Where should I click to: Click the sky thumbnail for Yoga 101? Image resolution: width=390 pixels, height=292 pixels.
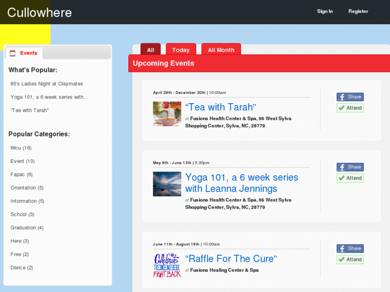click(167, 184)
